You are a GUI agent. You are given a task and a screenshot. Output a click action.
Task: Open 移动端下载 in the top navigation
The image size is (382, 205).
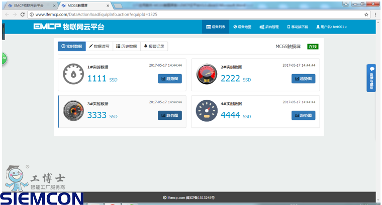298,27
